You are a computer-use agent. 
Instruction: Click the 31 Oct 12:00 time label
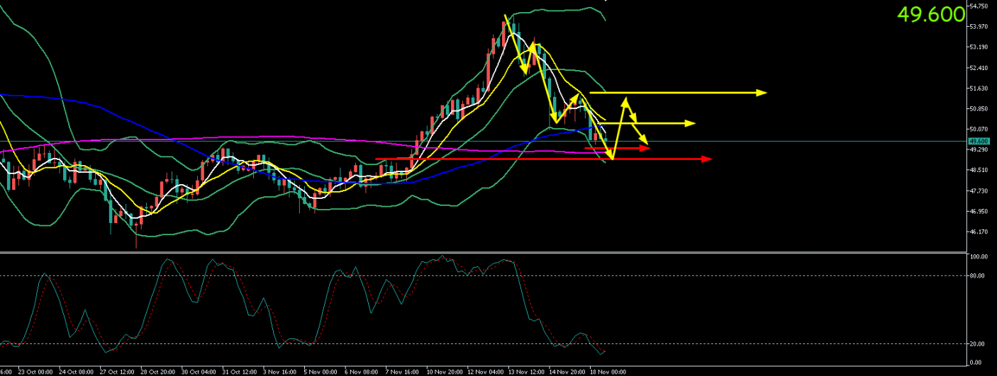(x=240, y=371)
